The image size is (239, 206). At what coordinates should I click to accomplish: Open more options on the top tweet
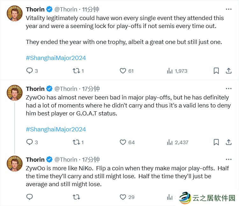pyautogui.click(x=228, y=9)
